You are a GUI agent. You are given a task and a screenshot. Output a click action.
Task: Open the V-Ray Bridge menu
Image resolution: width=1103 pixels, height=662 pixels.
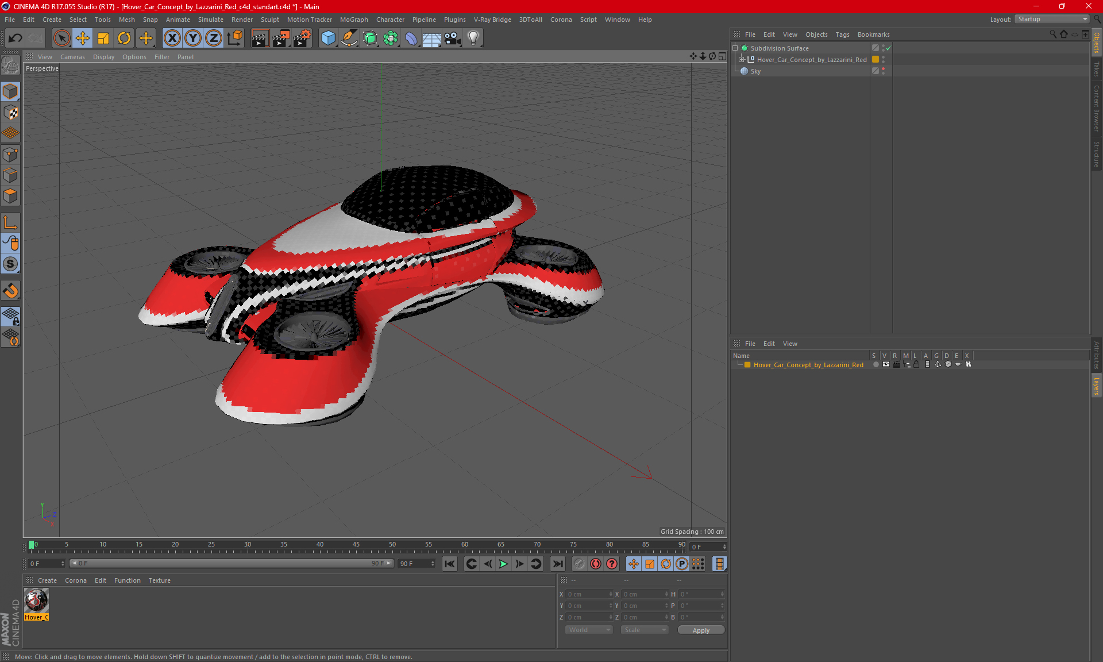click(492, 20)
